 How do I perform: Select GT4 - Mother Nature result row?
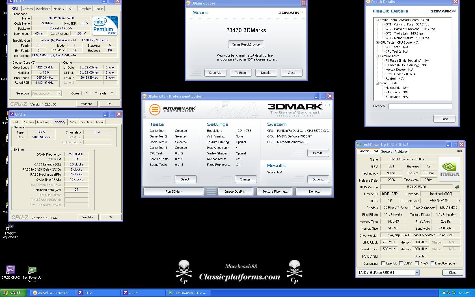407,38
